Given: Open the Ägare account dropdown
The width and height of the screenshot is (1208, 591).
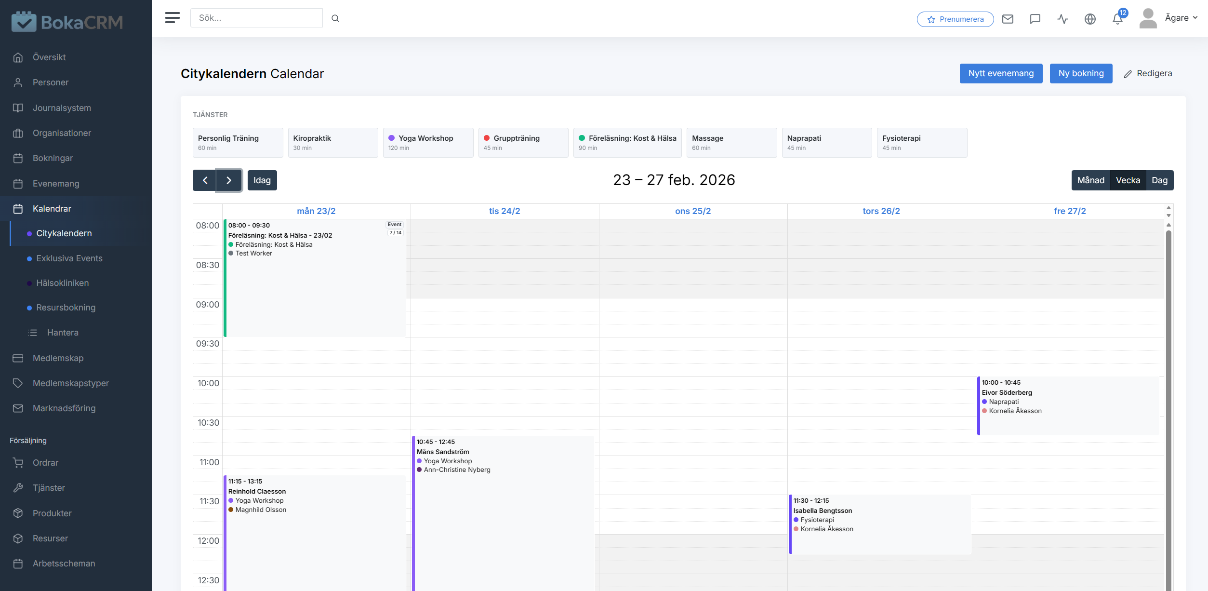Looking at the screenshot, I should click(1181, 17).
